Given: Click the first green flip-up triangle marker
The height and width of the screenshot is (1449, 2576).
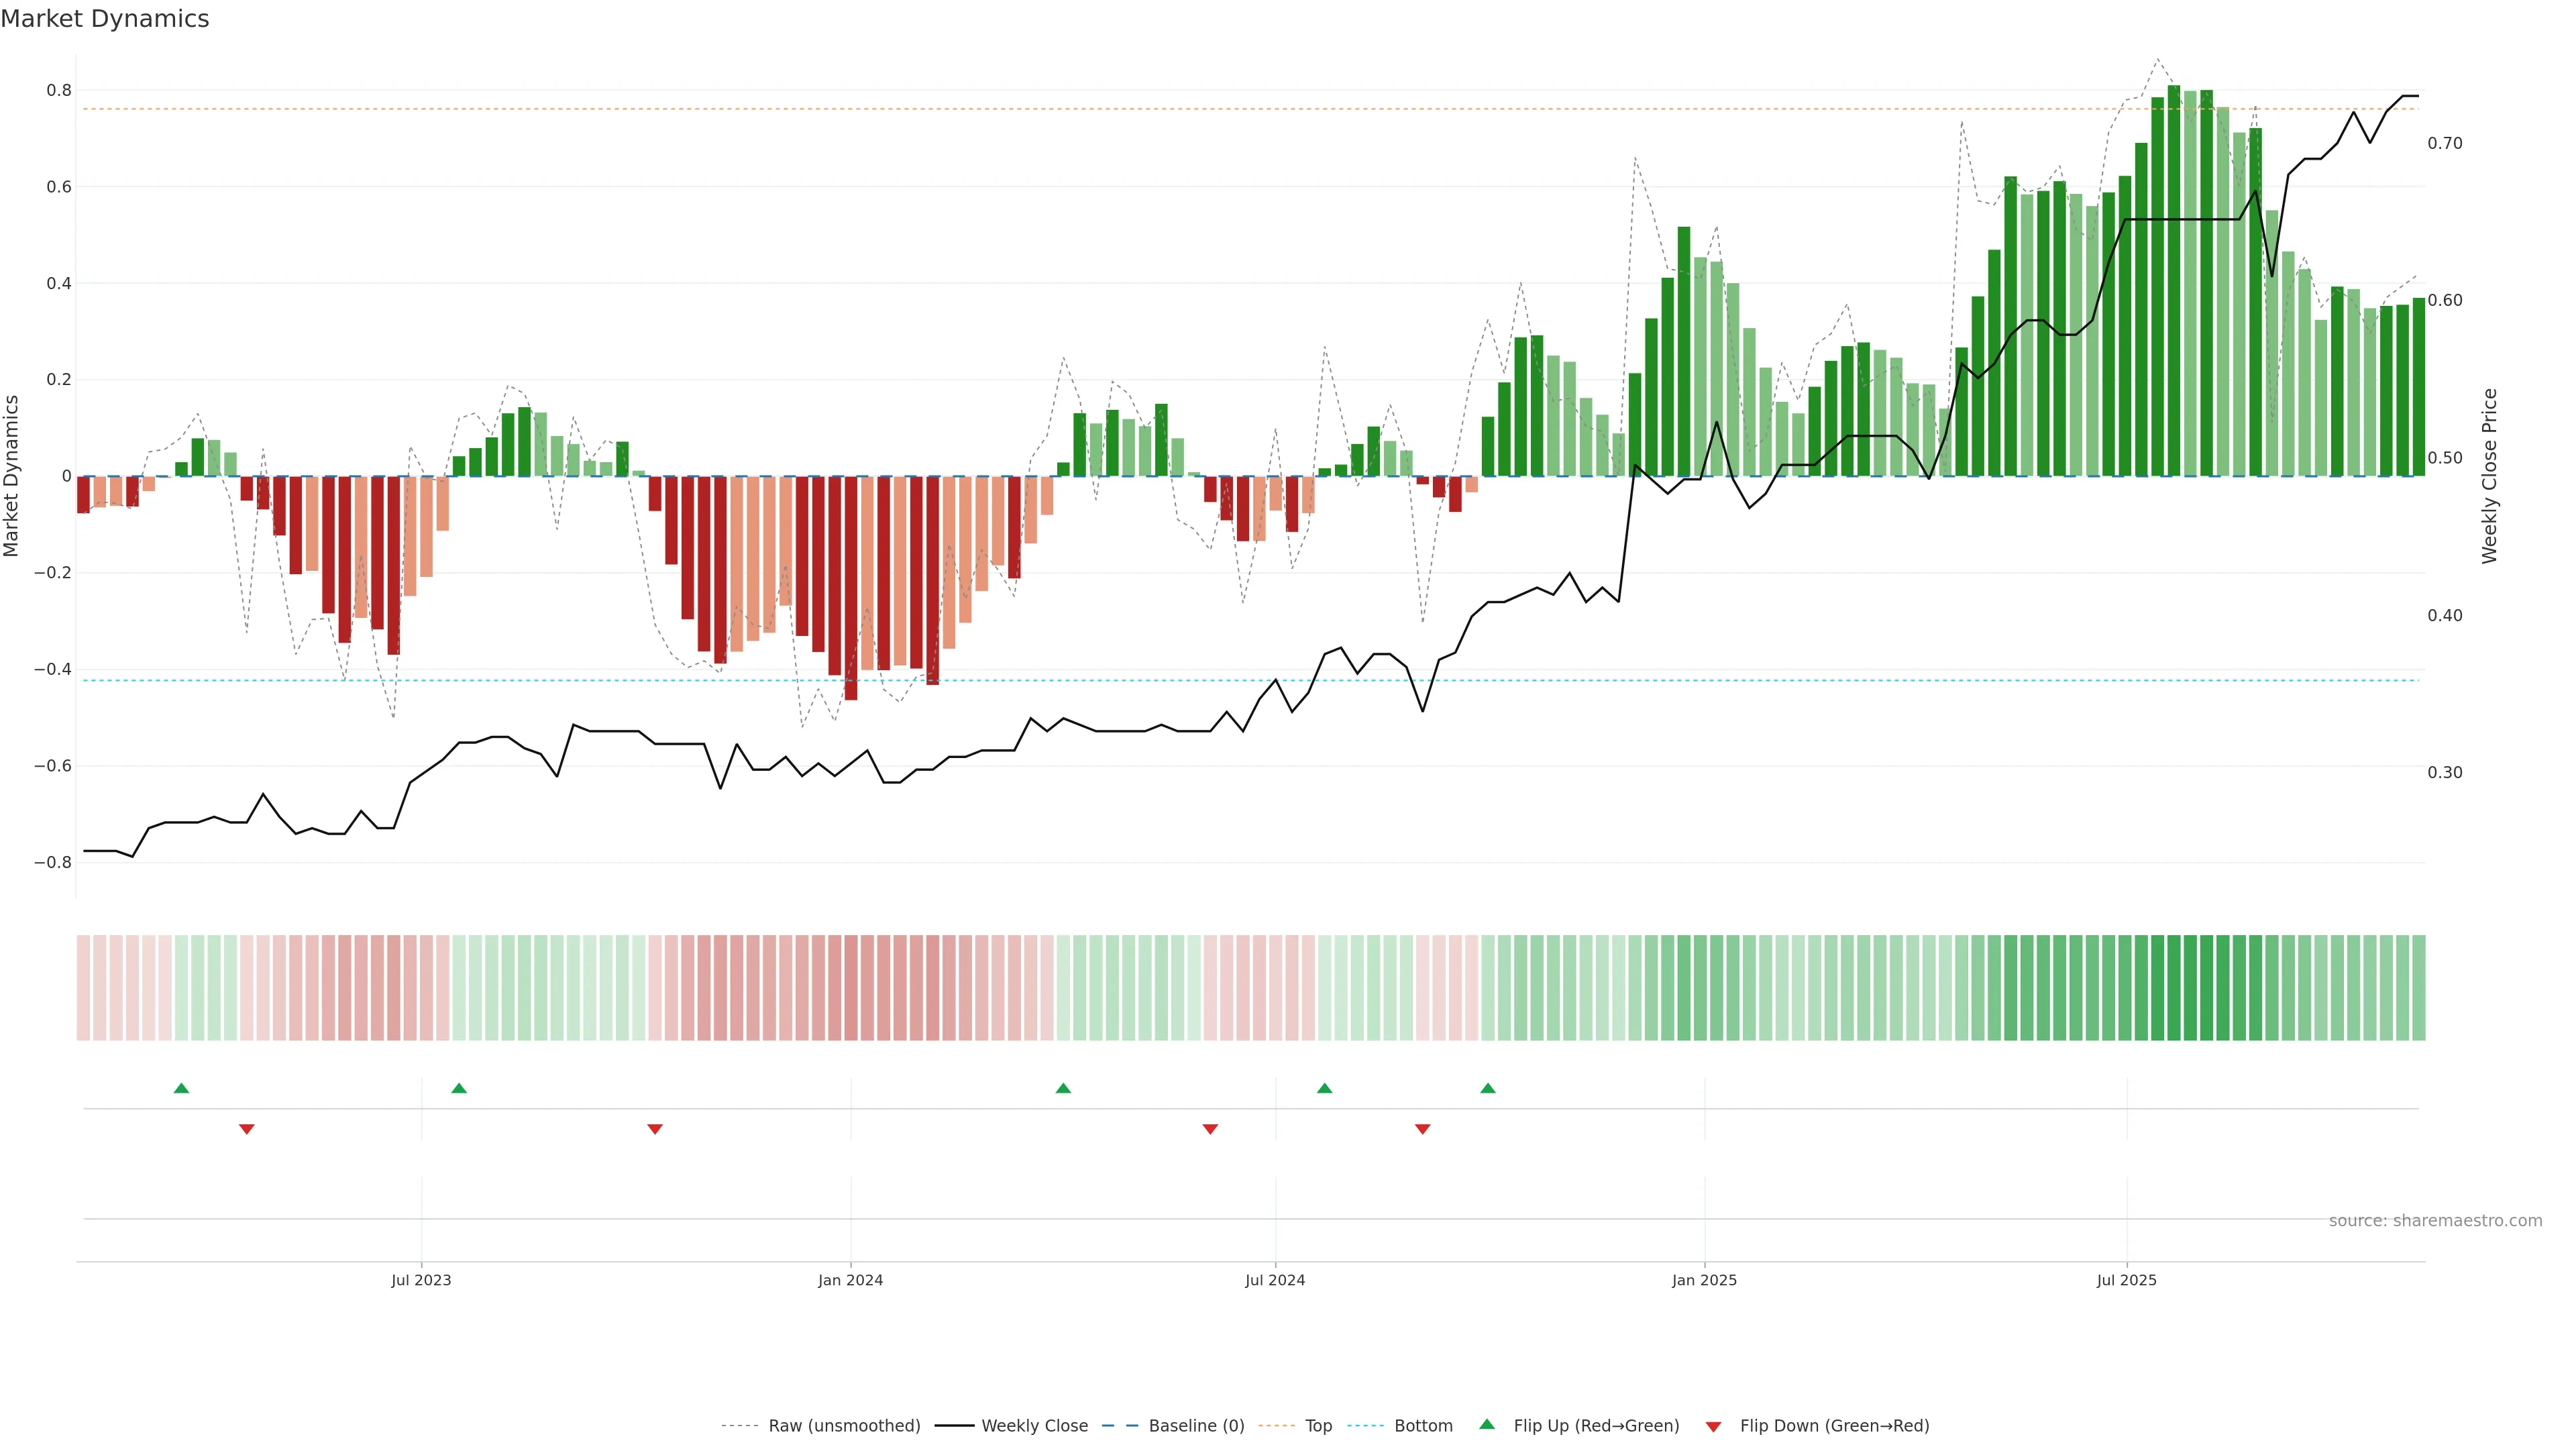Looking at the screenshot, I should coord(181,1088).
